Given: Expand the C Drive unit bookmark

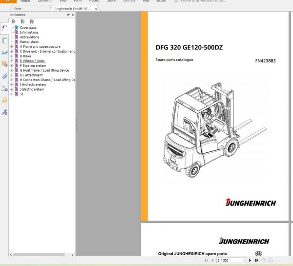Looking at the screenshot, I should click(x=12, y=51).
